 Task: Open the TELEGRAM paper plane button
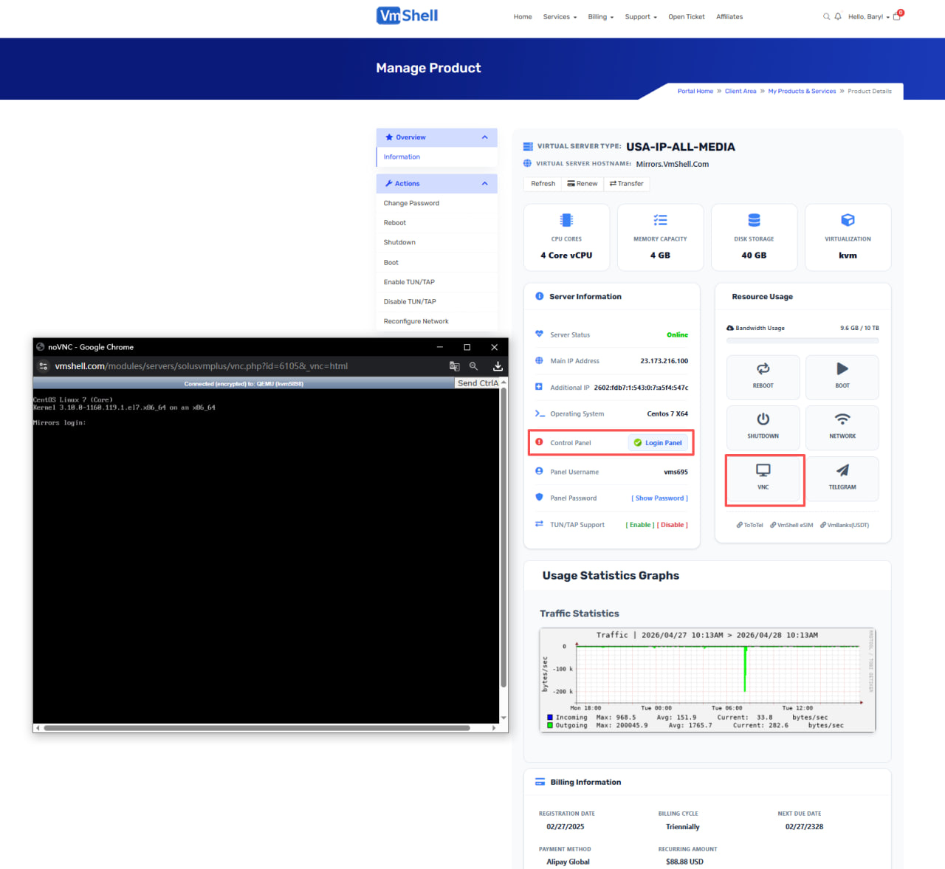click(842, 478)
